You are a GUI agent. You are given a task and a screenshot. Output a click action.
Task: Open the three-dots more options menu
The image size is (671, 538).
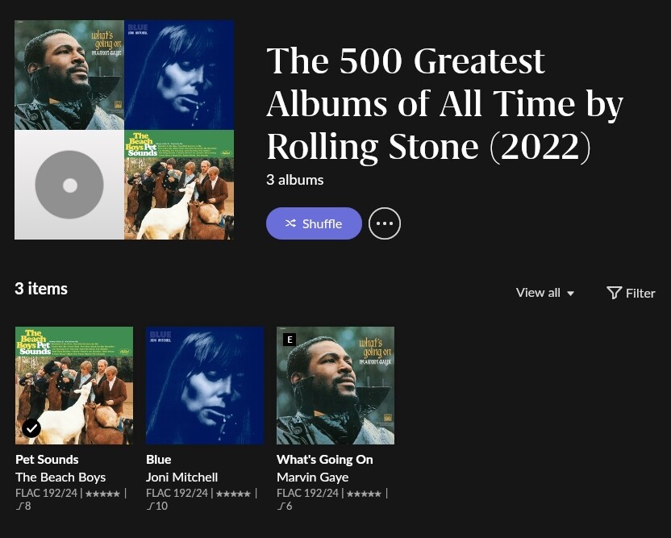[x=385, y=223]
